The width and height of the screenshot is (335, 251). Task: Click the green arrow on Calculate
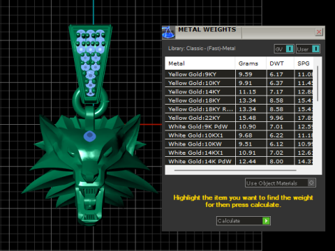pyautogui.click(x=266, y=220)
